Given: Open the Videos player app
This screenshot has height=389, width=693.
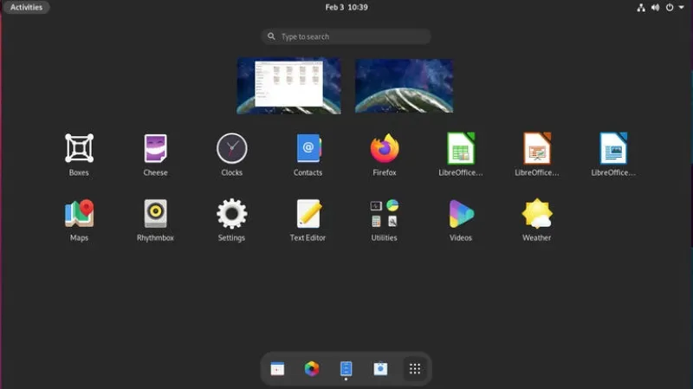Looking at the screenshot, I should (461, 214).
